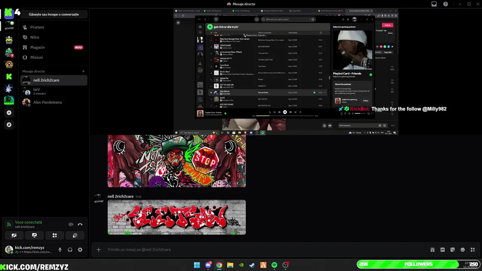Toggle noise suppression waveform icon
482x271 pixels.
(71, 224)
